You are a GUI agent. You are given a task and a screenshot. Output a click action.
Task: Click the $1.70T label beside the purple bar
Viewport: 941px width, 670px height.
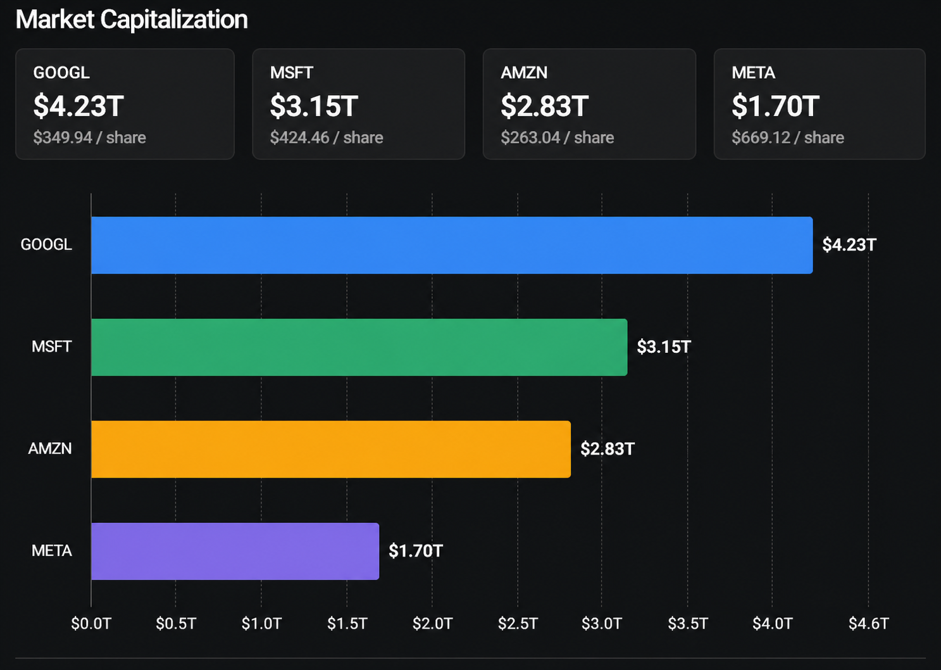415,551
